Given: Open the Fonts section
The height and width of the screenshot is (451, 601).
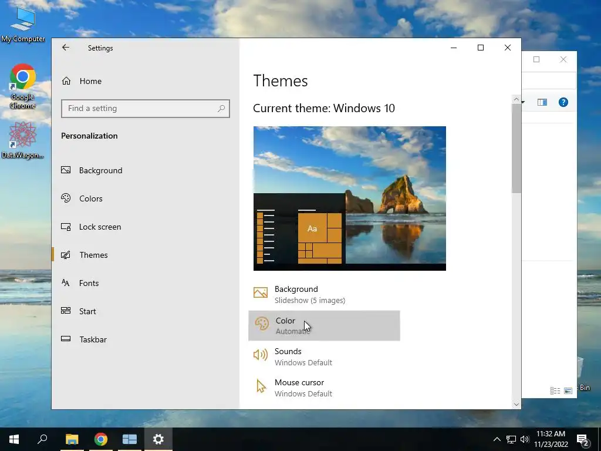Looking at the screenshot, I should click(x=80, y=283).
